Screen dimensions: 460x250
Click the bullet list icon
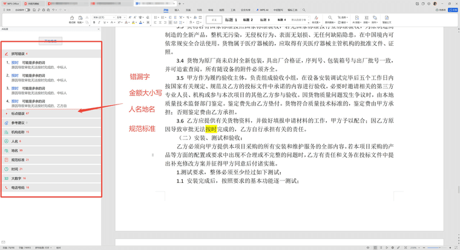tap(156, 18)
